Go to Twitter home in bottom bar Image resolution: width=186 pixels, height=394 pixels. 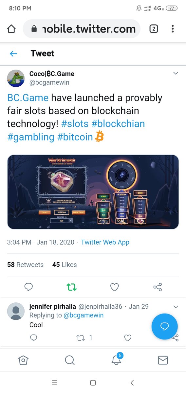23,360
